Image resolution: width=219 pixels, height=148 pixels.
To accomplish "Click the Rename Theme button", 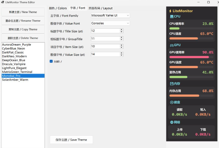I will pyautogui.click(x=23, y=21).
